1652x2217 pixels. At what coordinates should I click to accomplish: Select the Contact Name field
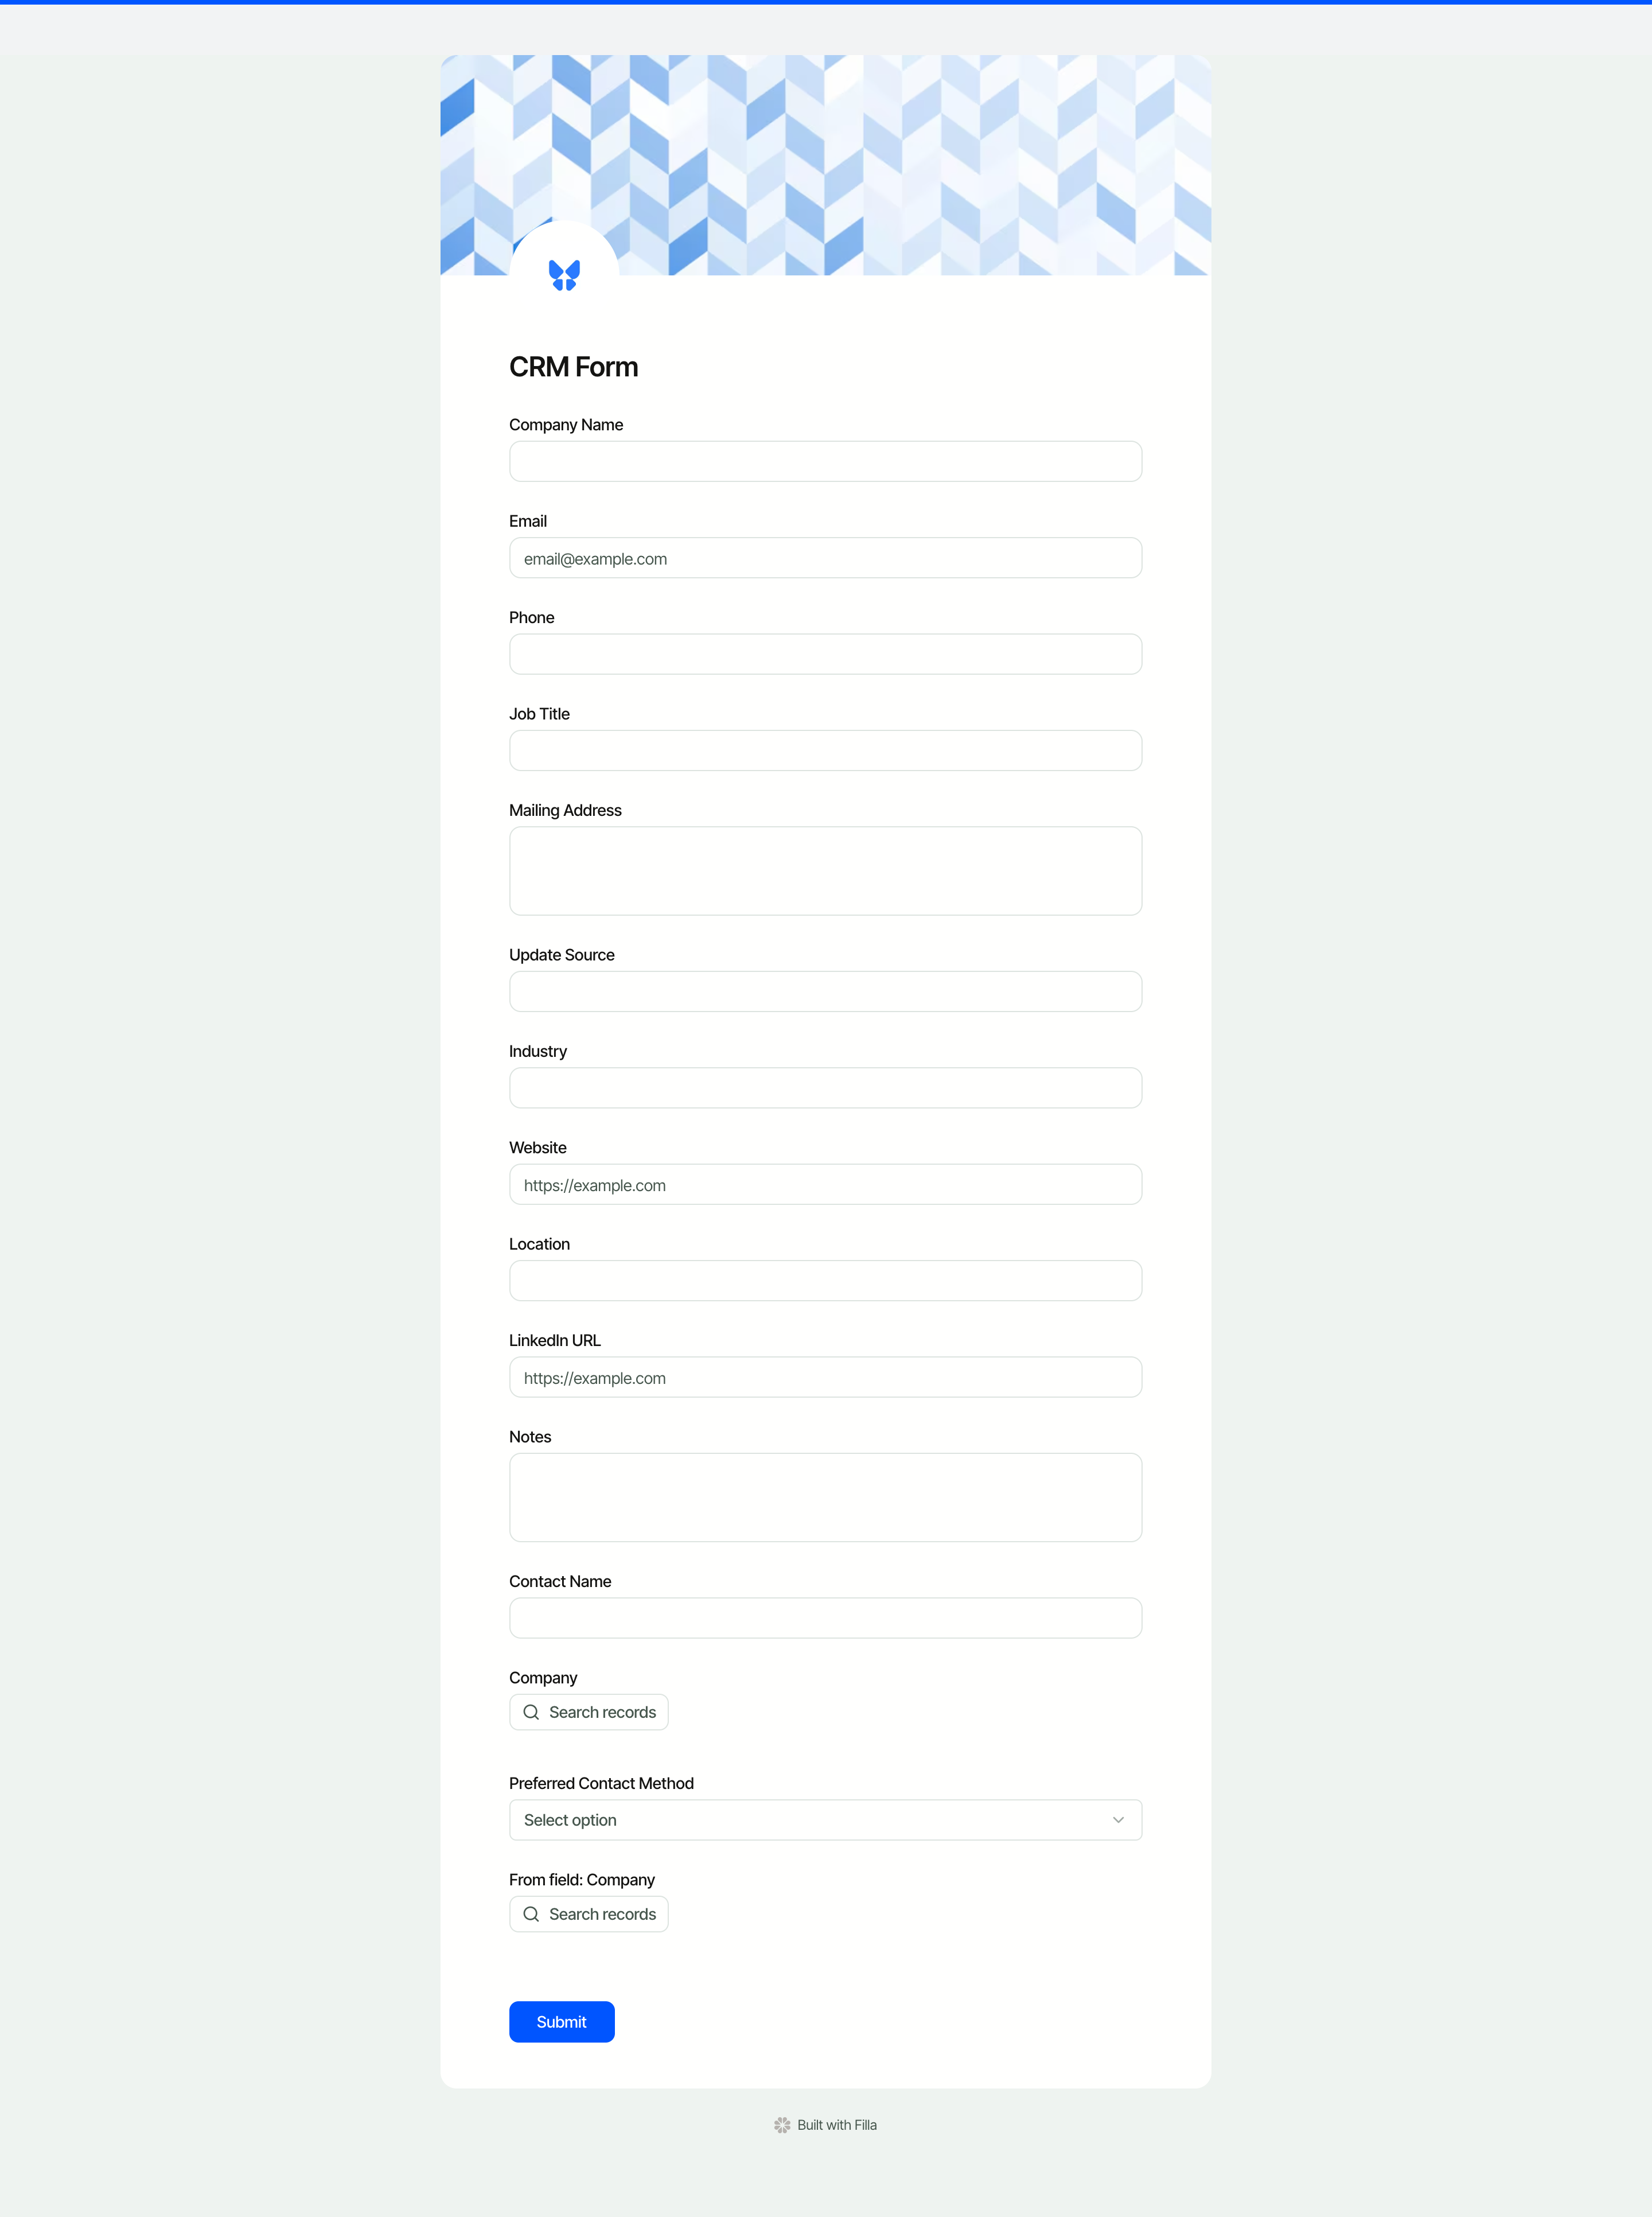pyautogui.click(x=825, y=1618)
